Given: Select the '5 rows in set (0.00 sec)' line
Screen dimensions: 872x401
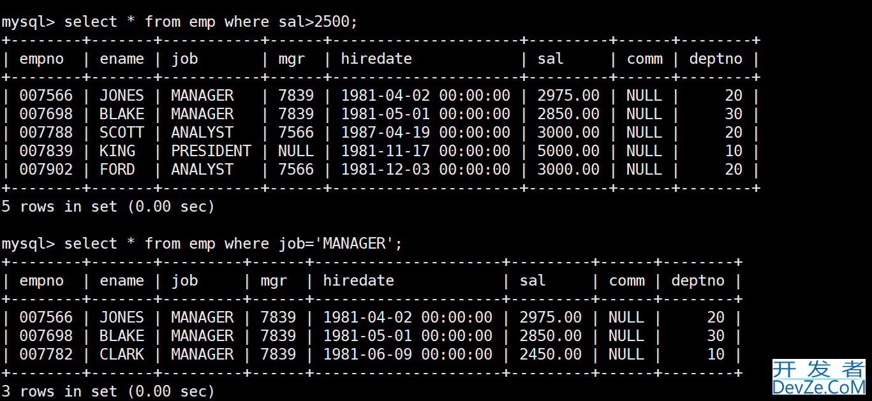Looking at the screenshot, I should [108, 207].
